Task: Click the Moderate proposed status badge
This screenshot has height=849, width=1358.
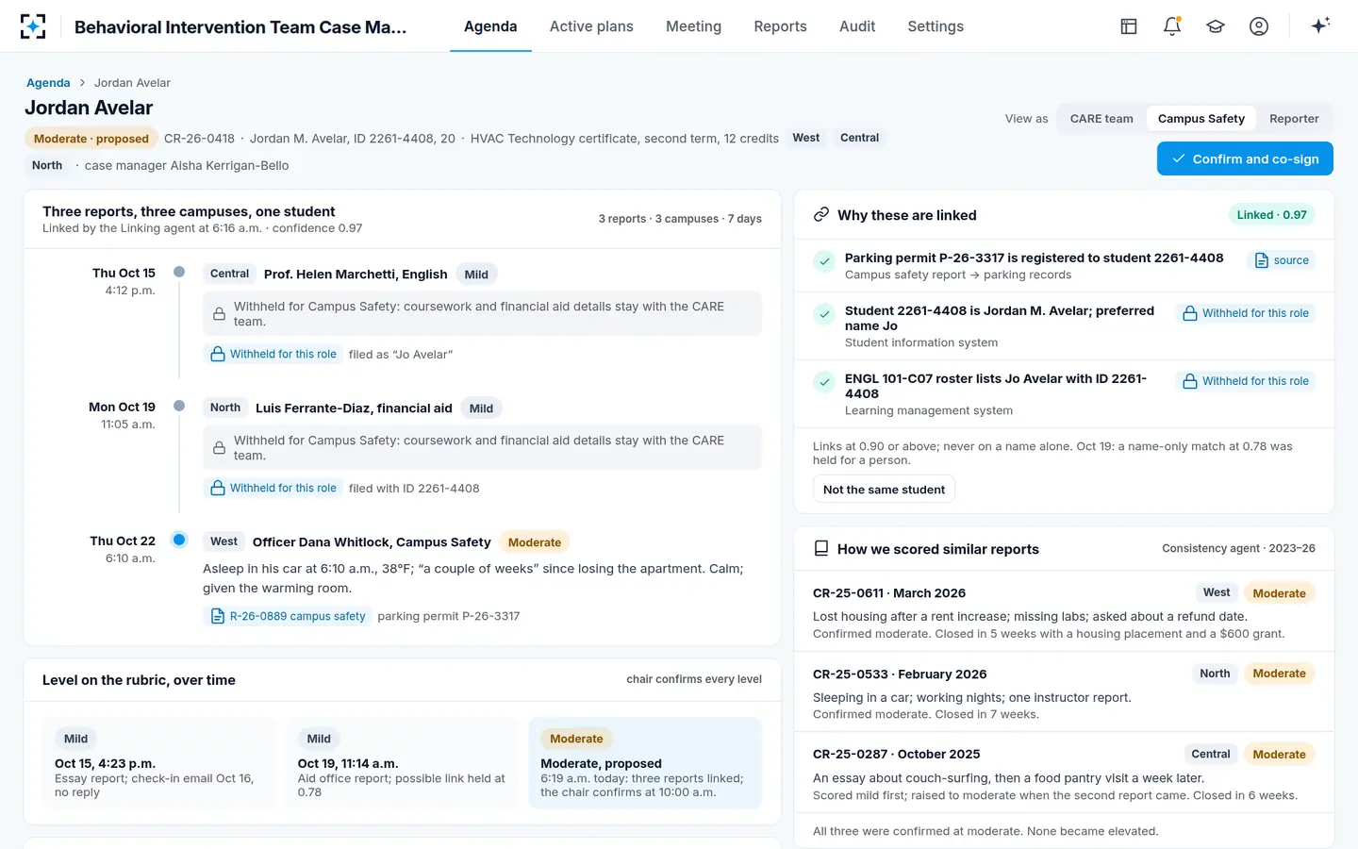Action: [91, 139]
